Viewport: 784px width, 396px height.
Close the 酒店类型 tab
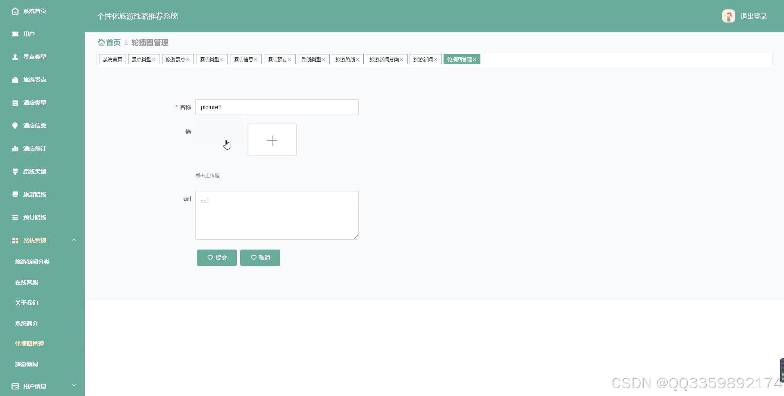tap(222, 60)
